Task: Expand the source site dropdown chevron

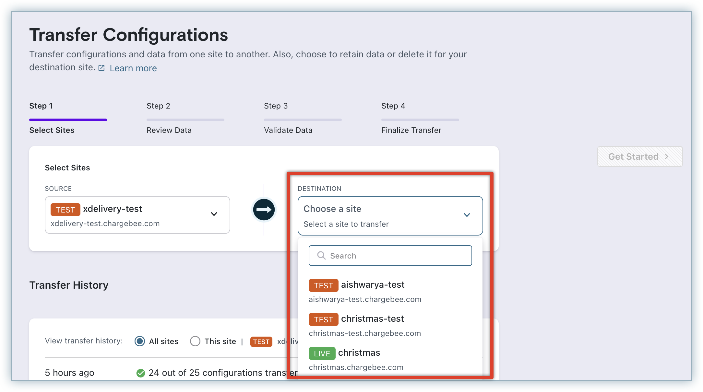Action: pyautogui.click(x=214, y=214)
